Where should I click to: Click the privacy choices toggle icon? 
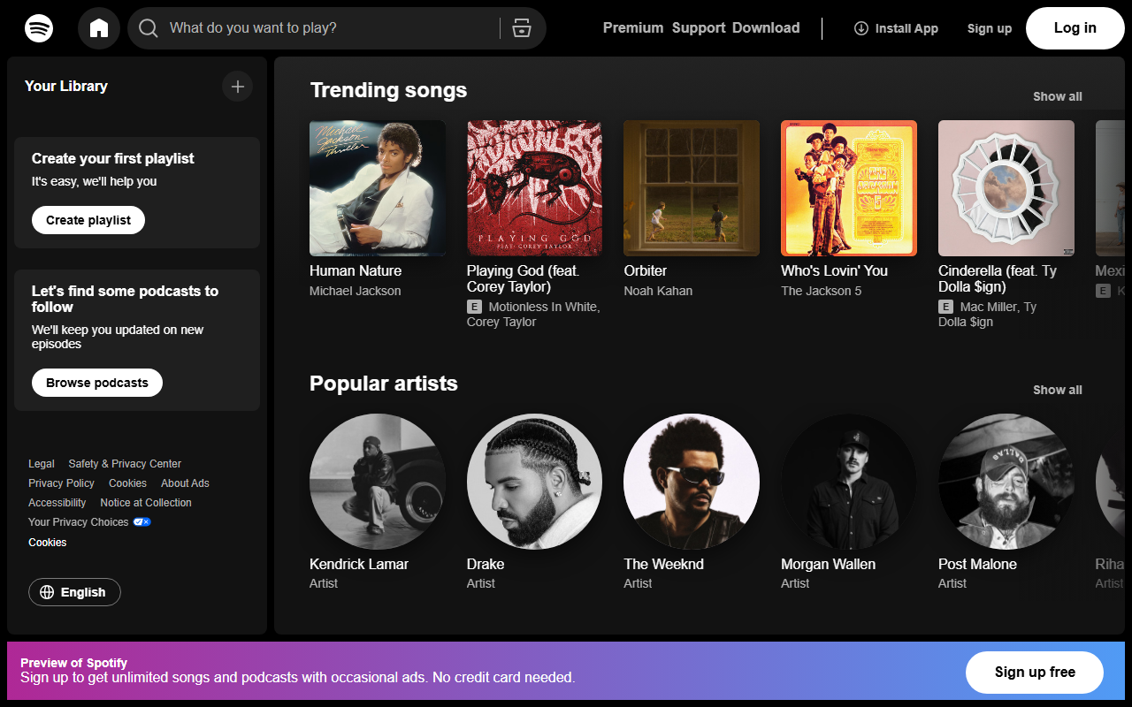(141, 522)
